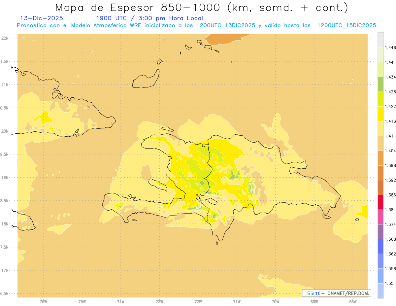Click the '17N' latitude label

[x=6, y=270]
